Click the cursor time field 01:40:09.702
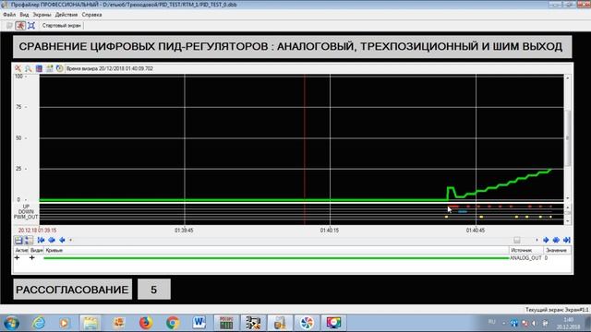This screenshot has width=591, height=332. pyautogui.click(x=110, y=68)
